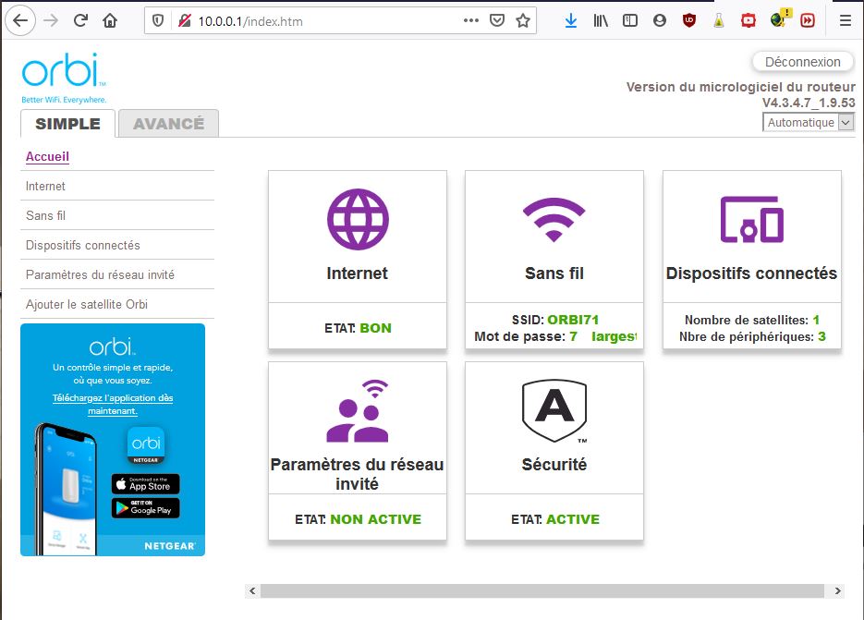The height and width of the screenshot is (620, 864).
Task: Select the SIMPLE tab
Action: (67, 124)
